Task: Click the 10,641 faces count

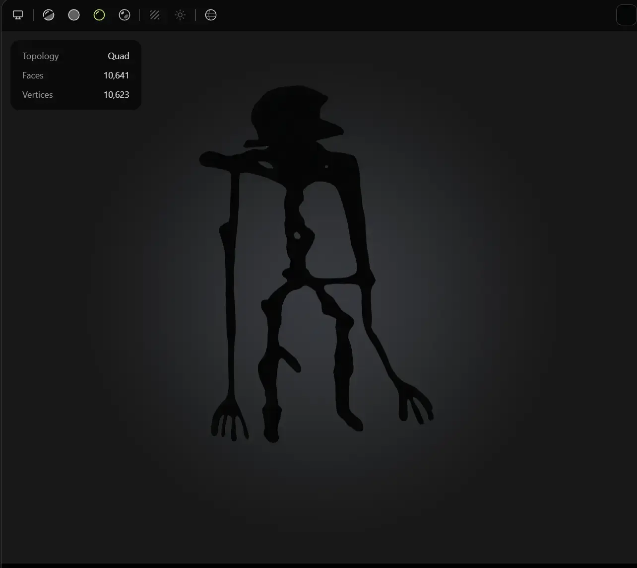Action: [x=116, y=75]
